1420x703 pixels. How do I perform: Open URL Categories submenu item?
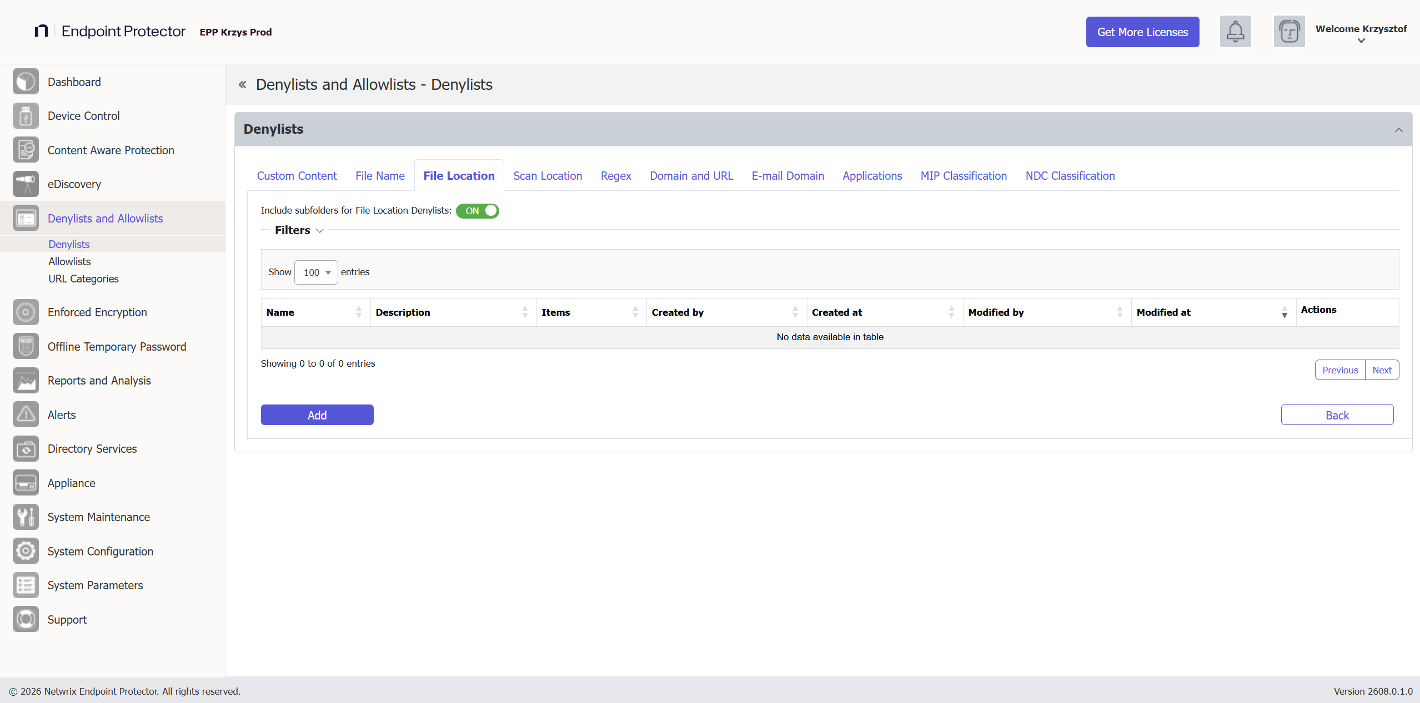83,279
